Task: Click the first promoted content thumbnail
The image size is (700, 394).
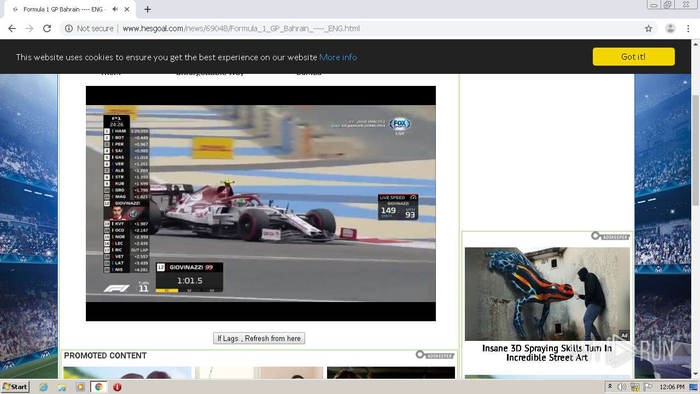Action: coord(127,373)
